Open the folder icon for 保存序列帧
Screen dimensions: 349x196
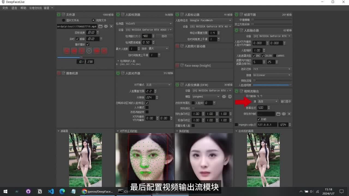click(278, 114)
